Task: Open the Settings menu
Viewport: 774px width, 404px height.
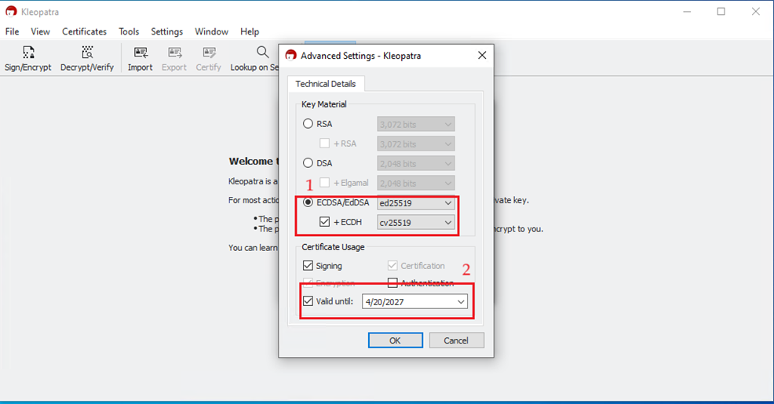Action: [x=166, y=31]
